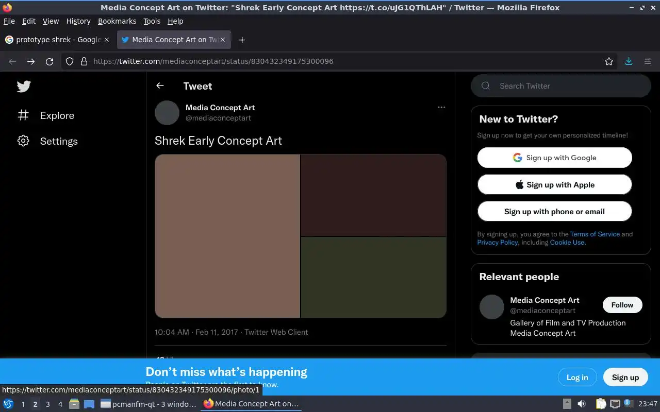Viewport: 660px width, 412px height.
Task: Sign up with Google
Action: coord(554,158)
